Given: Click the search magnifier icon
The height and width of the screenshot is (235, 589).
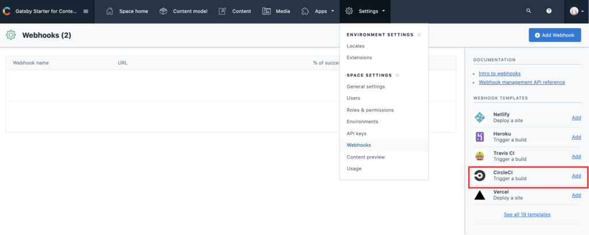Looking at the screenshot, I should (x=529, y=11).
